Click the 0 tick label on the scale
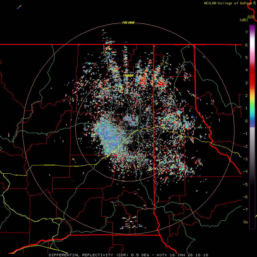Screen dimensions: 257x257 [246, 121]
